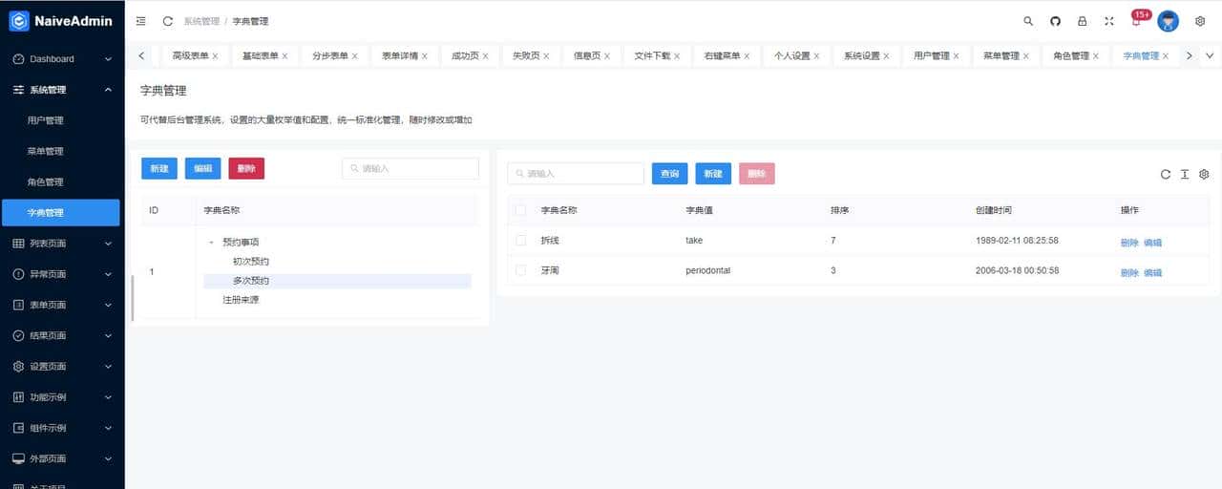This screenshot has height=489, width=1222.
Task: Collapse the 预约事项 tree node arrow
Action: point(211,243)
